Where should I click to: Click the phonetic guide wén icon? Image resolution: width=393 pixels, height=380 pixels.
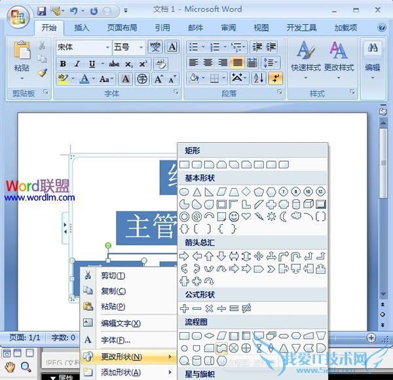(x=155, y=47)
